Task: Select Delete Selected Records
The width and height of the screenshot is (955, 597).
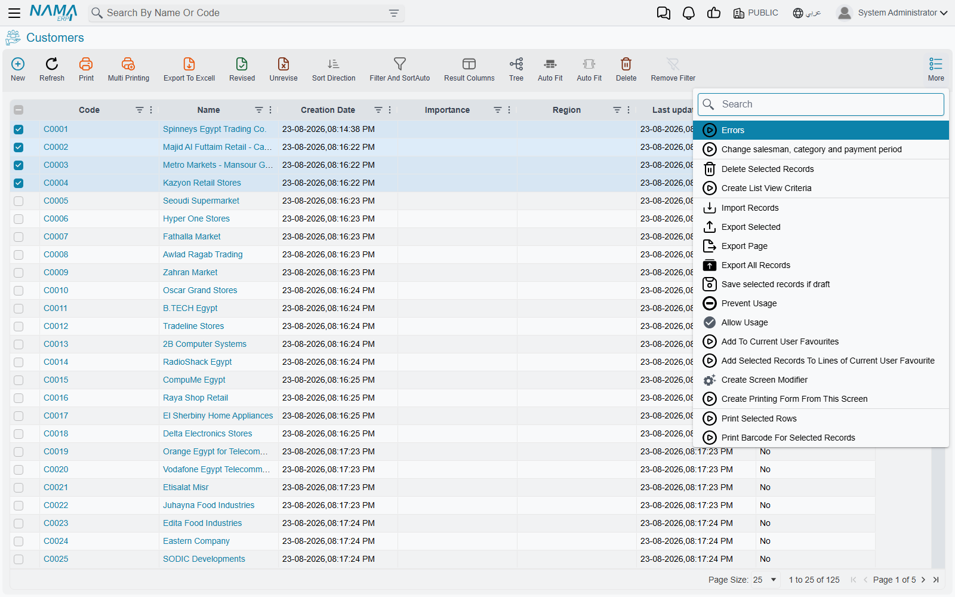Action: [821, 169]
